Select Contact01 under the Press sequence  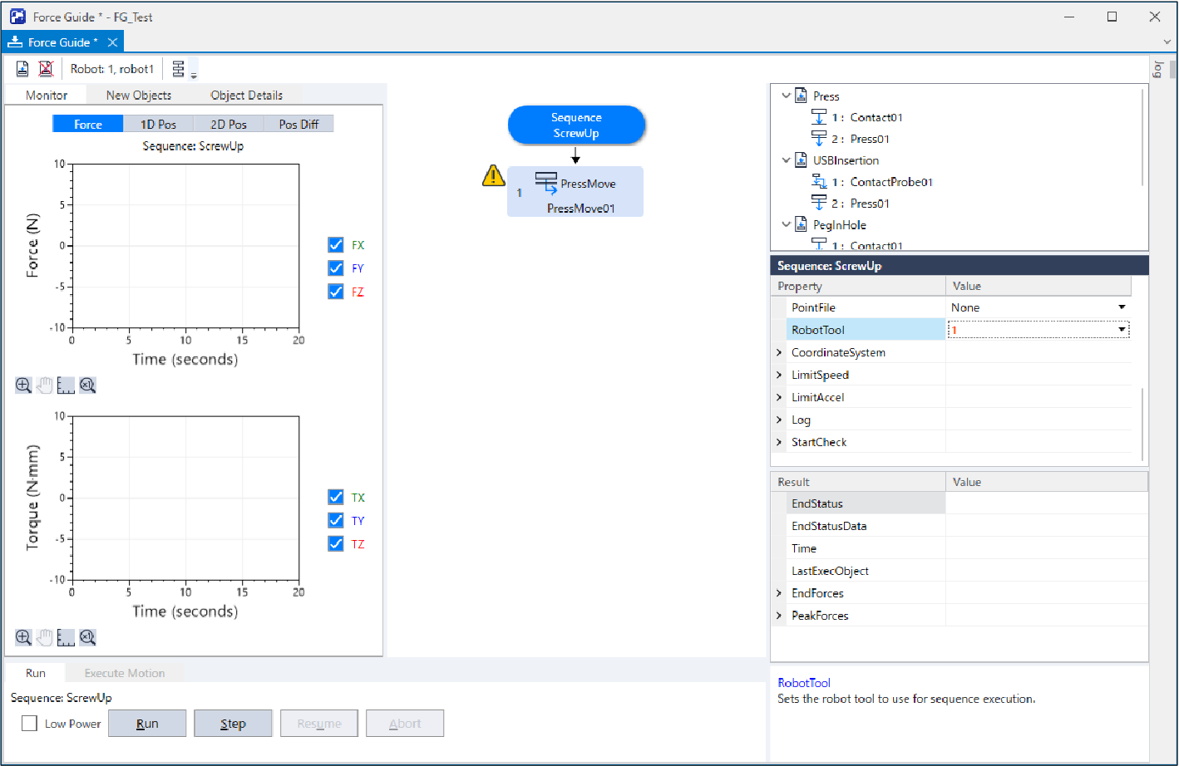click(876, 117)
